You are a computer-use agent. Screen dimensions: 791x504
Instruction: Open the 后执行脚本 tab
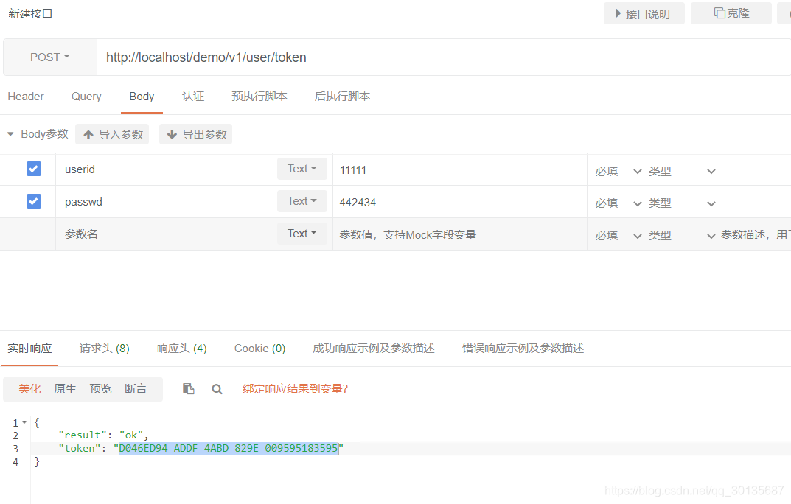coord(342,97)
